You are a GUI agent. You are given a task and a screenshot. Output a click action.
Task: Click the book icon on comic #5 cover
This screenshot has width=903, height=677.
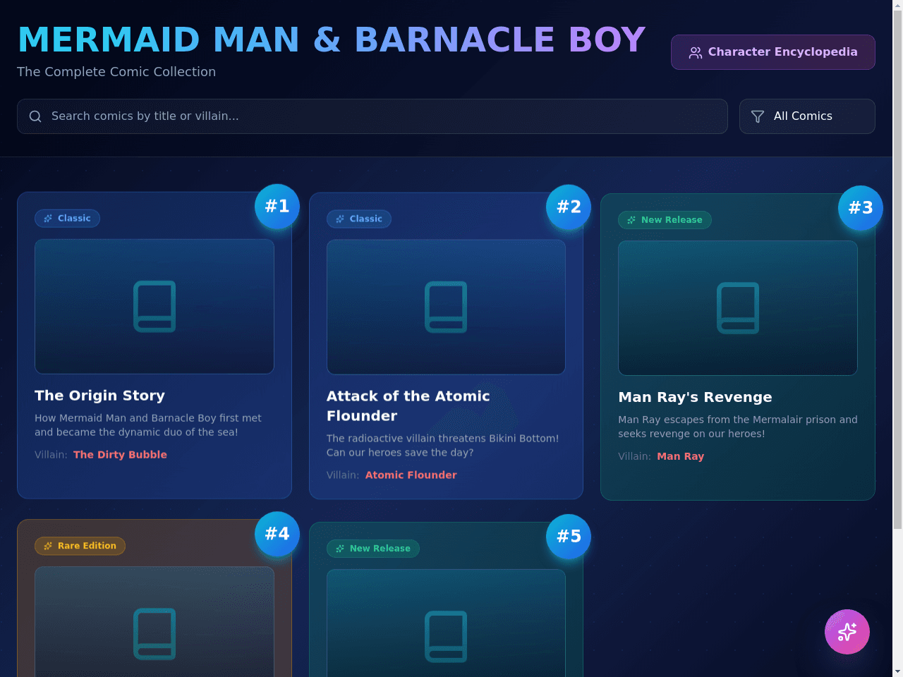click(x=446, y=637)
